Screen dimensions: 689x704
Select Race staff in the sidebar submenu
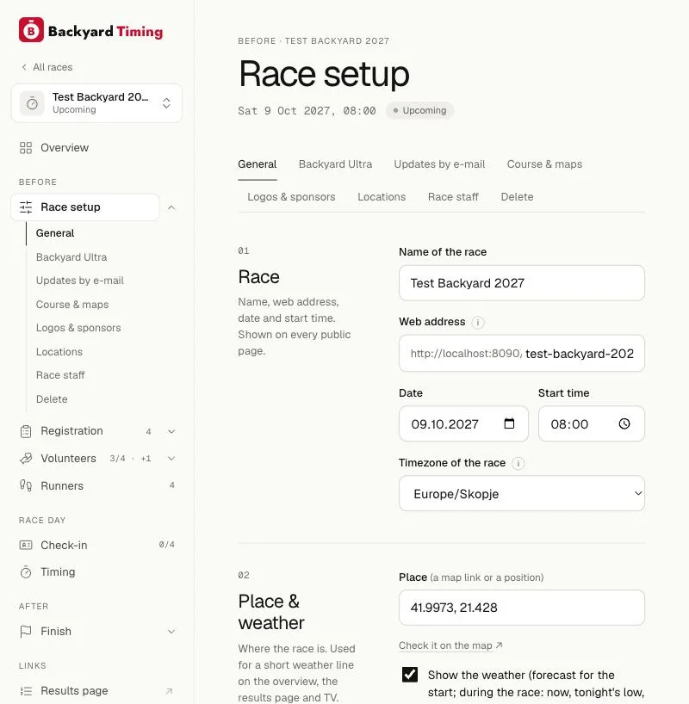[60, 375]
